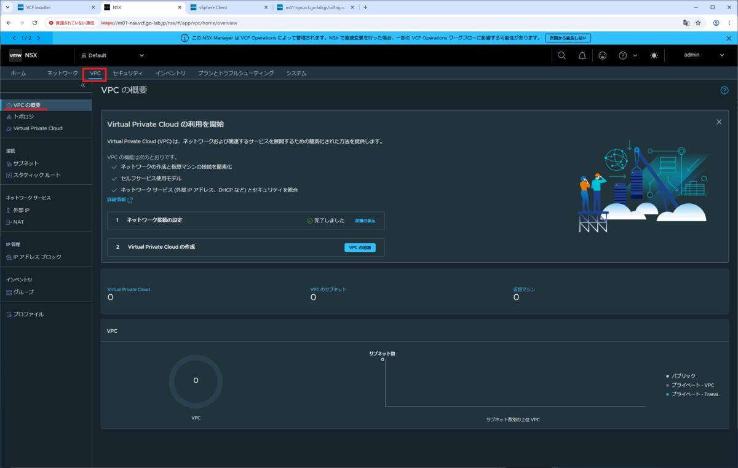Open VPC の概要 in the sidebar
The height and width of the screenshot is (468, 738).
pos(46,106)
